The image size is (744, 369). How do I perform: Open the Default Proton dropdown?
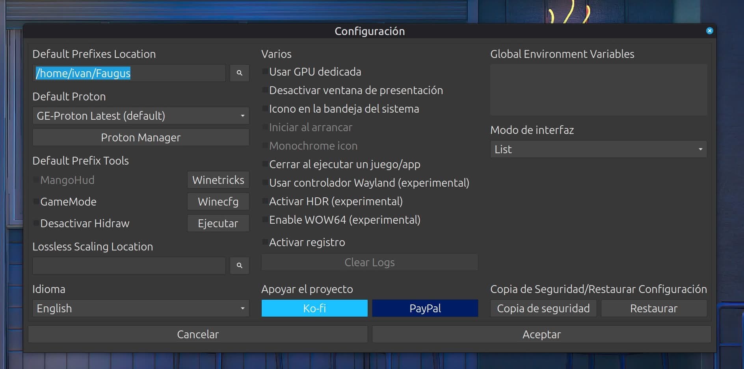141,116
